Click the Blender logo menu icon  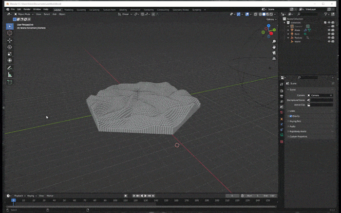pos(8,9)
